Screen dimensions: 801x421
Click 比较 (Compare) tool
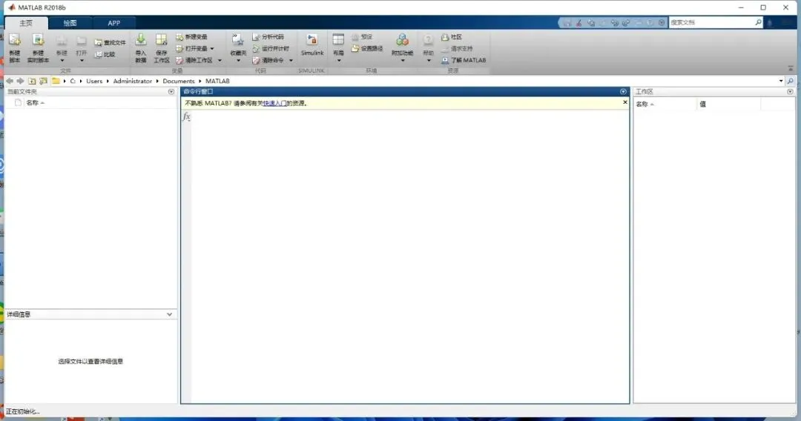tap(105, 54)
